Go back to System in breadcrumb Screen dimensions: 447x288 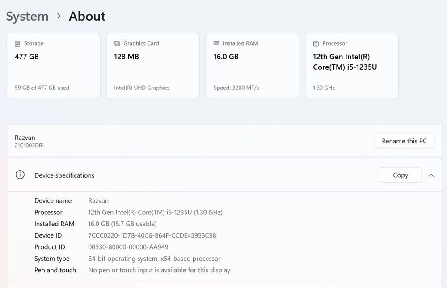coord(27,17)
